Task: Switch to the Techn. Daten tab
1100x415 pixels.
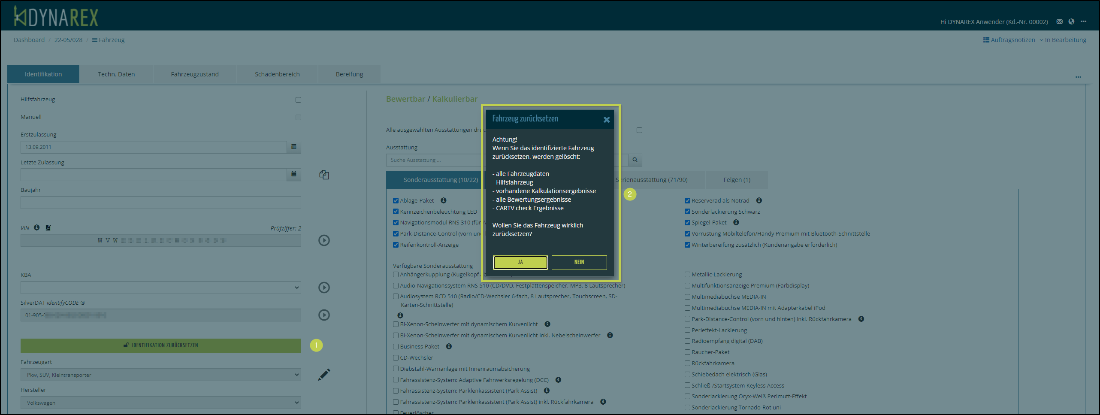Action: 116,74
